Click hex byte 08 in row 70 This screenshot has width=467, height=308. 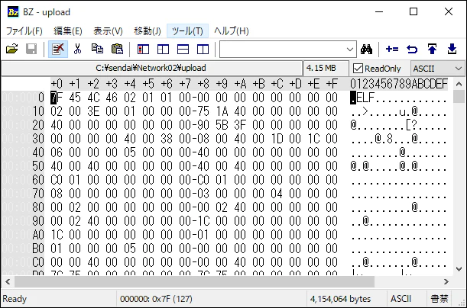57,194
